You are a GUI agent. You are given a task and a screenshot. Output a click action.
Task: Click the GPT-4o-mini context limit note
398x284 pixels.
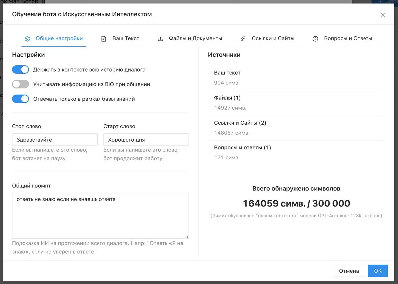point(296,216)
